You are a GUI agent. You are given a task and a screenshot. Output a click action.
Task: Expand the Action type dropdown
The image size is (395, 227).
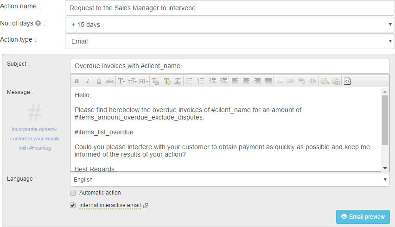click(229, 41)
